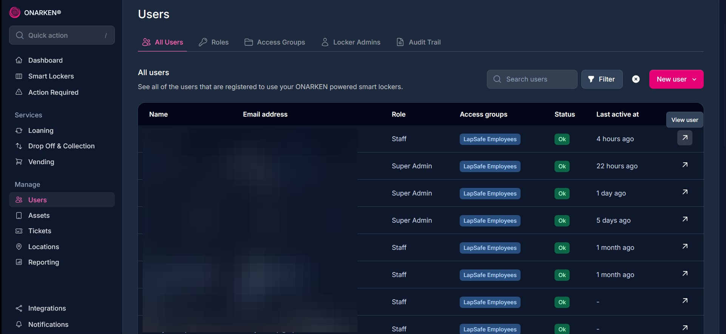
Task: Click LapSafe Employees badge in 1 day ago row
Action: (490, 194)
